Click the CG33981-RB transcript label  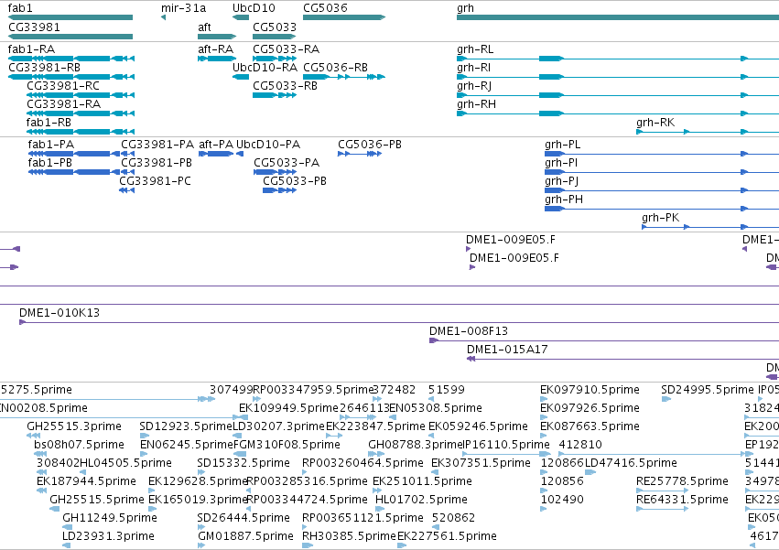pos(44,67)
